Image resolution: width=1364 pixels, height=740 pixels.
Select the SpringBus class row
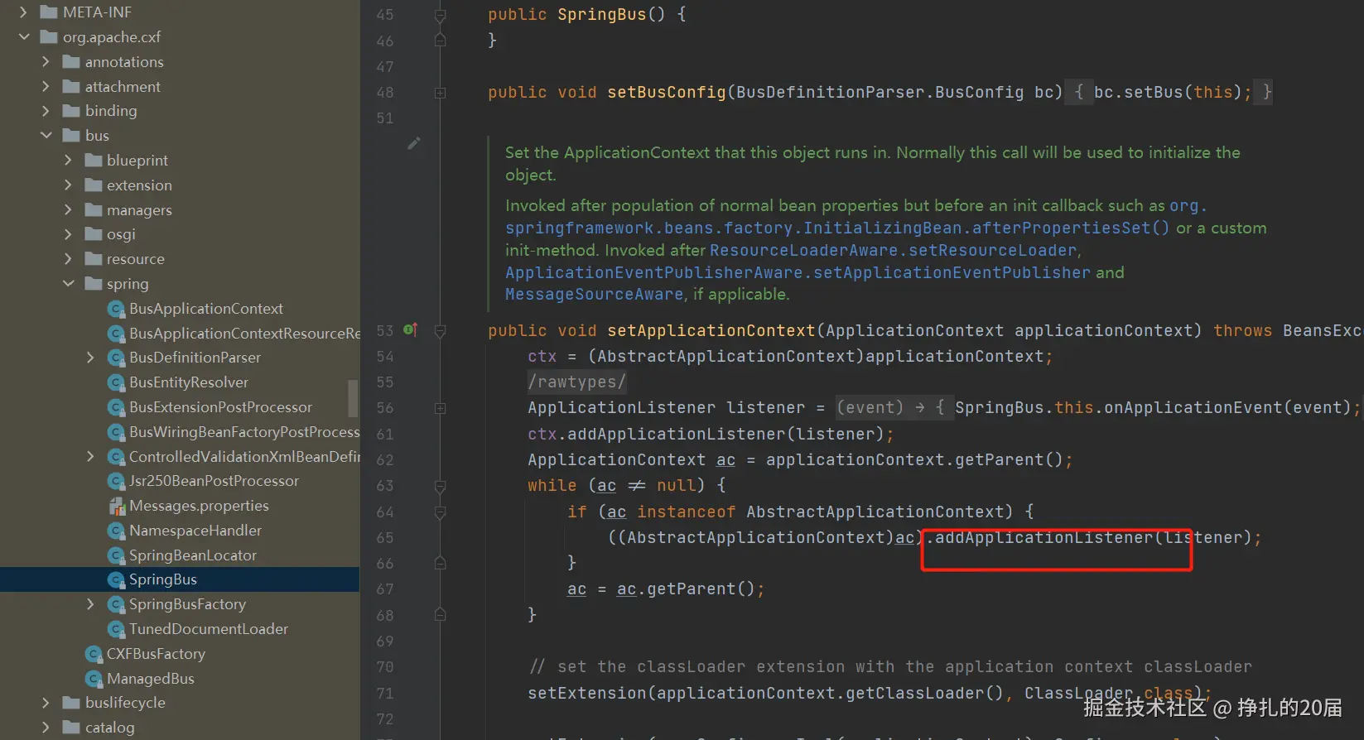click(x=180, y=579)
